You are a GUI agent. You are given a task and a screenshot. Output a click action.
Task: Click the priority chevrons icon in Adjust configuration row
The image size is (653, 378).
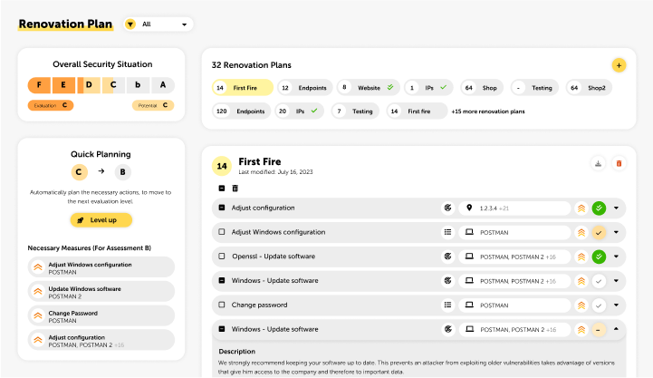[x=581, y=208]
